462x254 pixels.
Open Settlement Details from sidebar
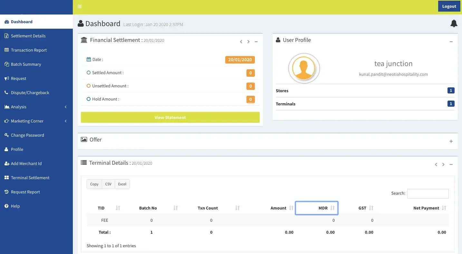(x=28, y=36)
